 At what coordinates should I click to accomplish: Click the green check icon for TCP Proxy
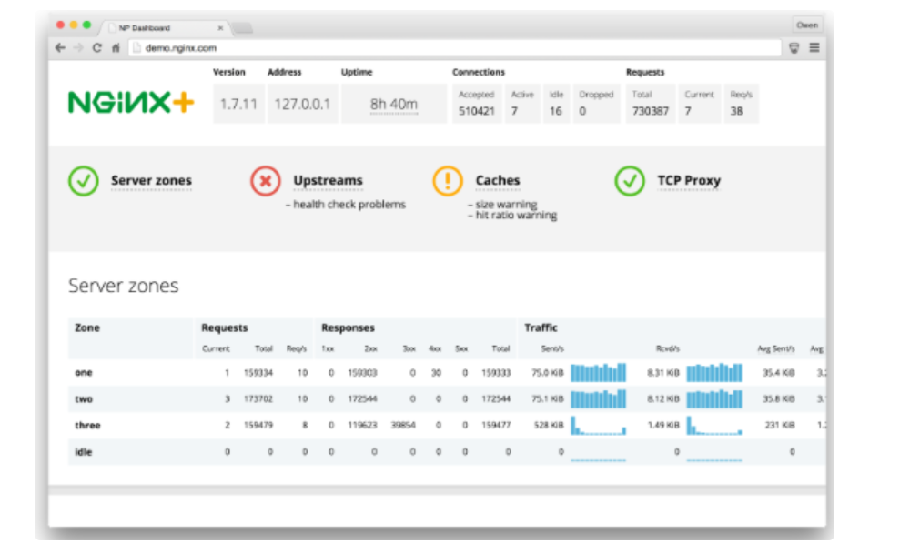point(630,181)
